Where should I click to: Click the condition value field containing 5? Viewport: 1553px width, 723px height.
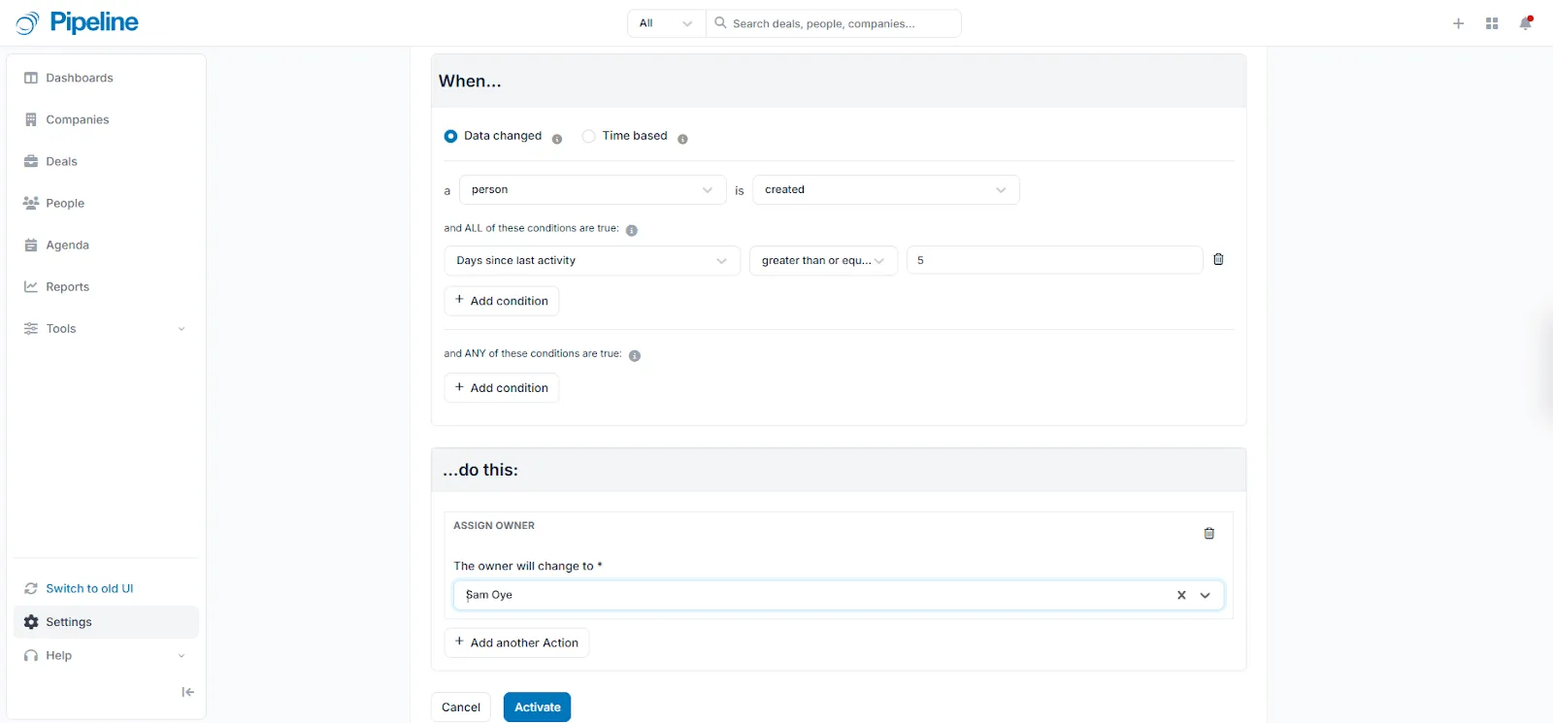click(x=1055, y=260)
